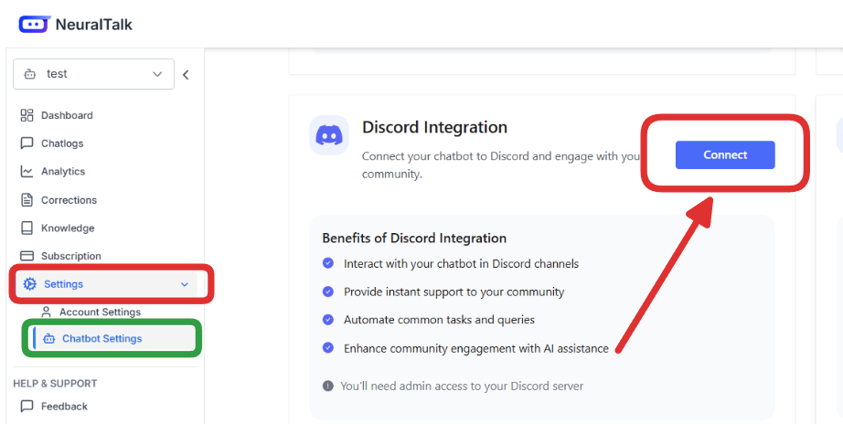843x424 pixels.
Task: Click the Account Settings person icon
Action: [x=47, y=312]
